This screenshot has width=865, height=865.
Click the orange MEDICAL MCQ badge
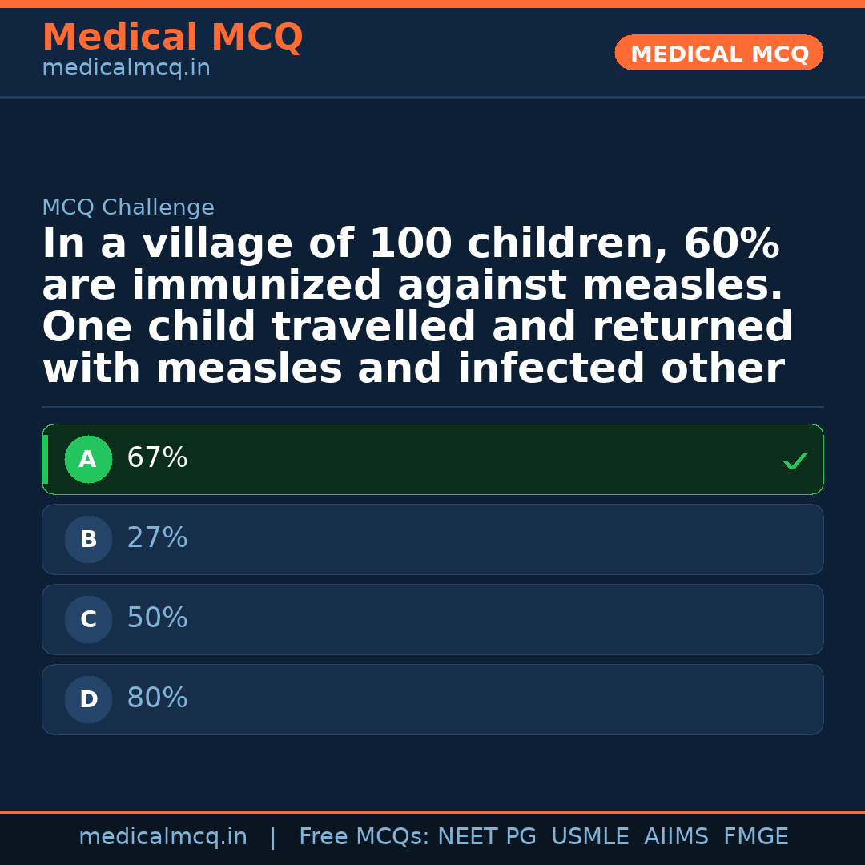718,54
